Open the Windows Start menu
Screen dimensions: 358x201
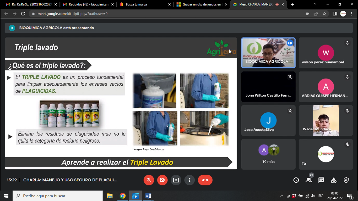pyautogui.click(x=6, y=196)
